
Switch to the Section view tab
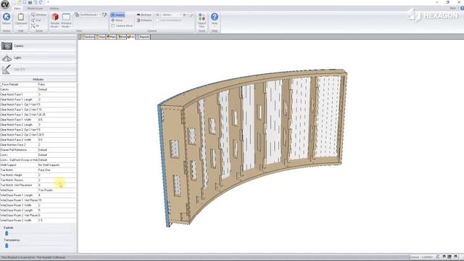tap(87, 37)
